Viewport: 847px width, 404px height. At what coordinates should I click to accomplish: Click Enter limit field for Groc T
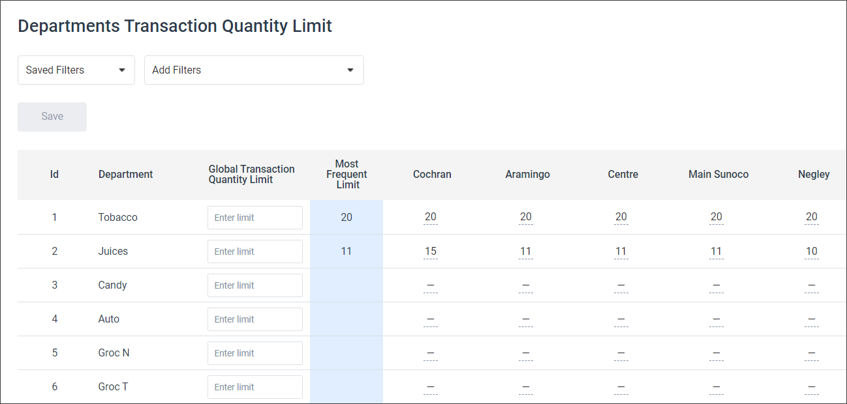[x=254, y=386]
